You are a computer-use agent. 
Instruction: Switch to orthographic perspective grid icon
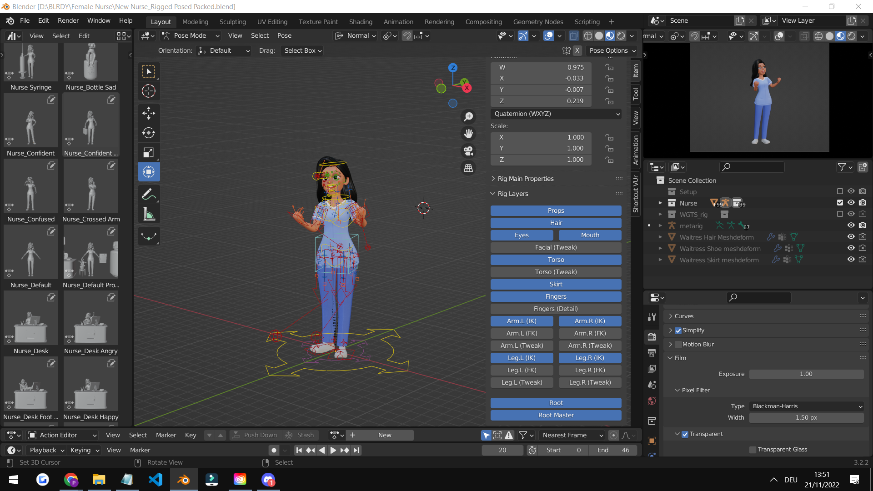click(x=468, y=168)
